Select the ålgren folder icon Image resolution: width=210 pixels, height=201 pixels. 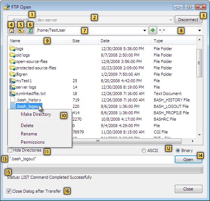tap(12, 74)
